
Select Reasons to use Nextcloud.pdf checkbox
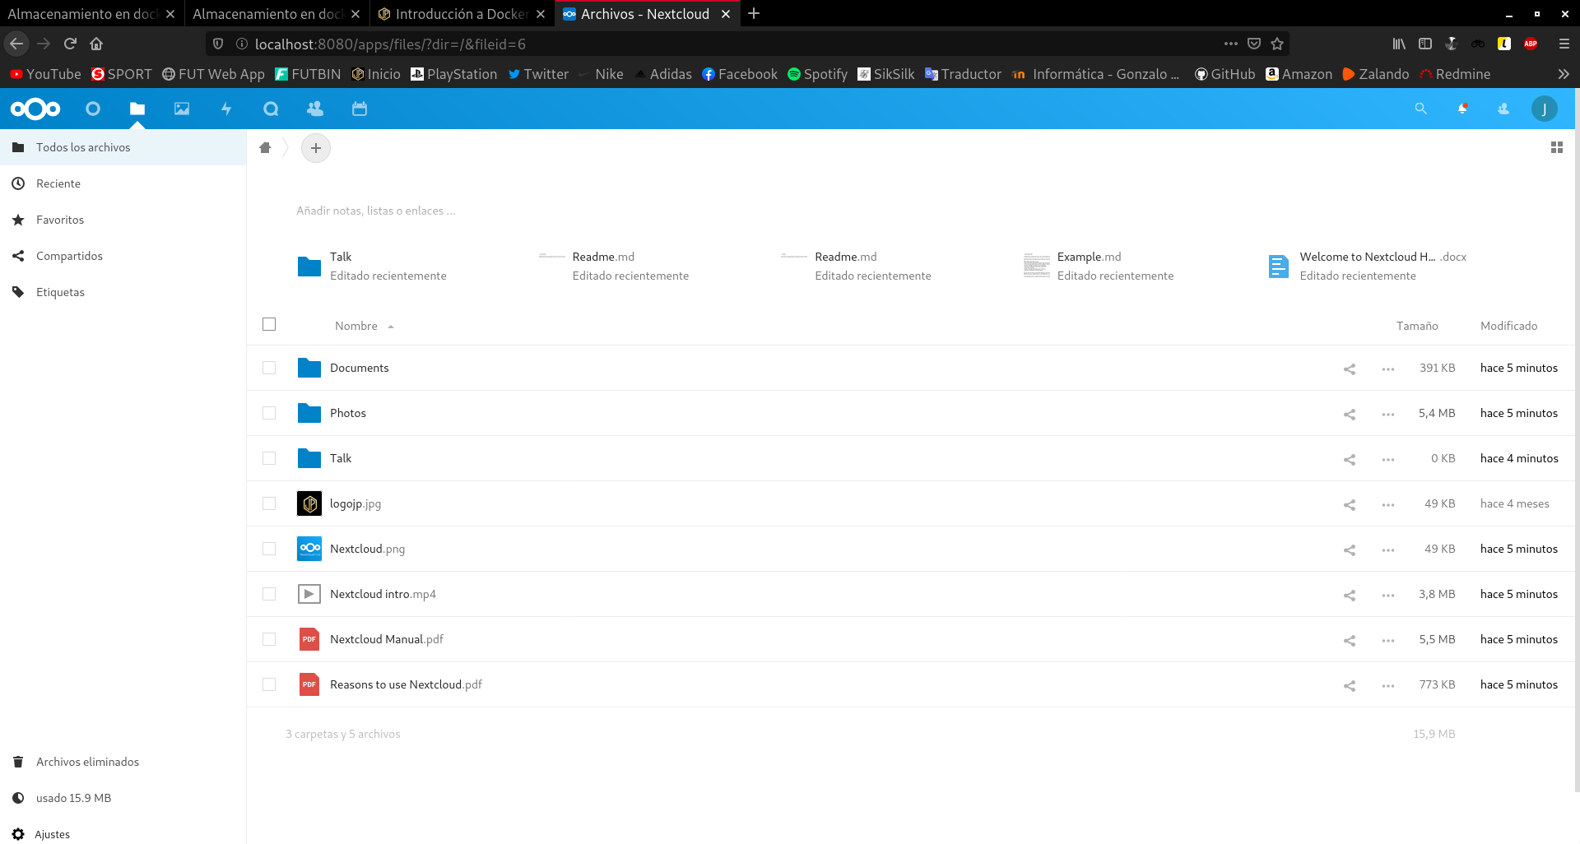click(x=269, y=684)
